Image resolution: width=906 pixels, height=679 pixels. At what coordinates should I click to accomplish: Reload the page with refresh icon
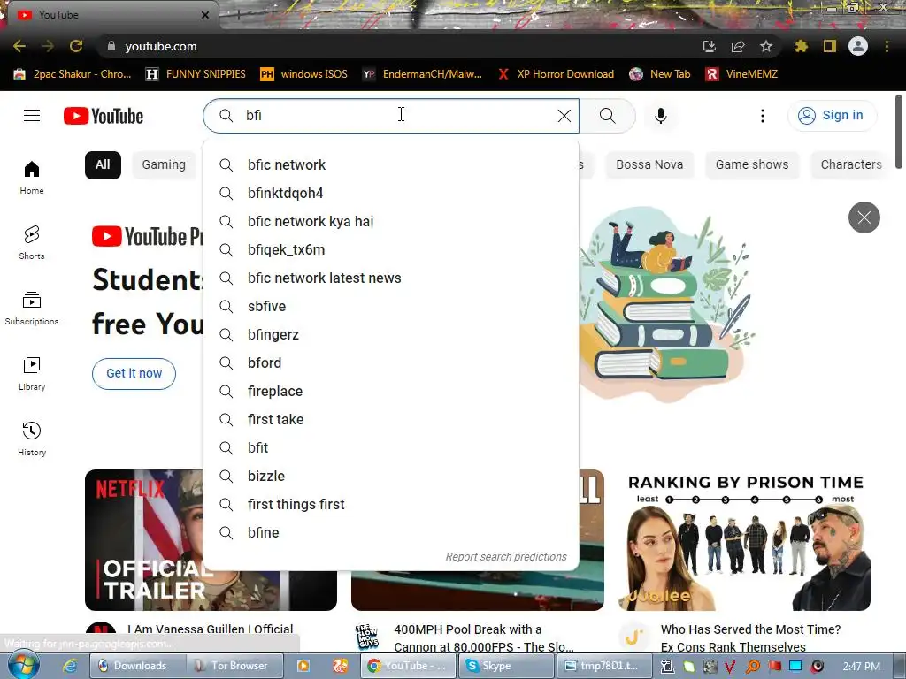(76, 46)
